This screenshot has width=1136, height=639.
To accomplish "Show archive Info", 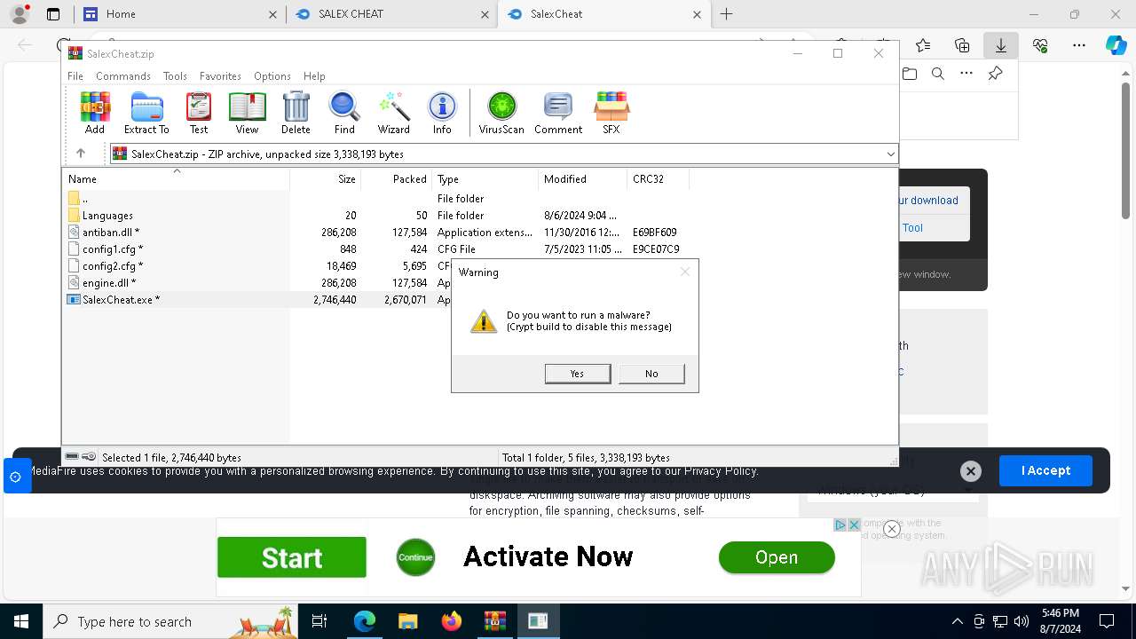I will [442, 113].
